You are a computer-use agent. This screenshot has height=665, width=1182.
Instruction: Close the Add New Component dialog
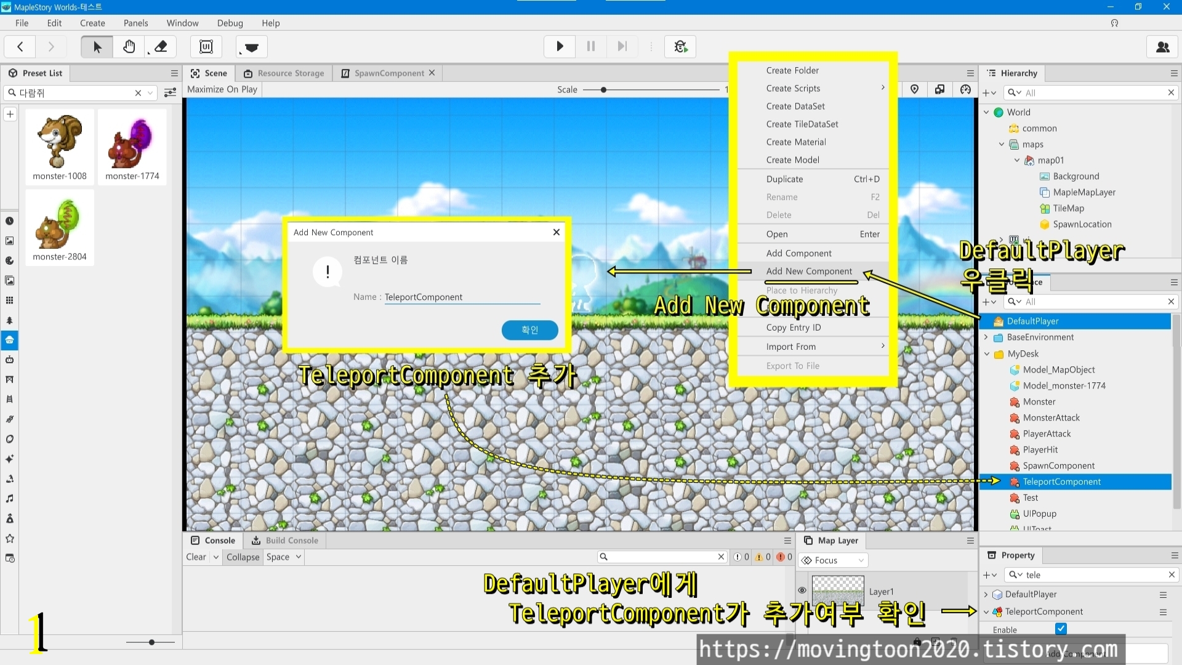pos(556,232)
